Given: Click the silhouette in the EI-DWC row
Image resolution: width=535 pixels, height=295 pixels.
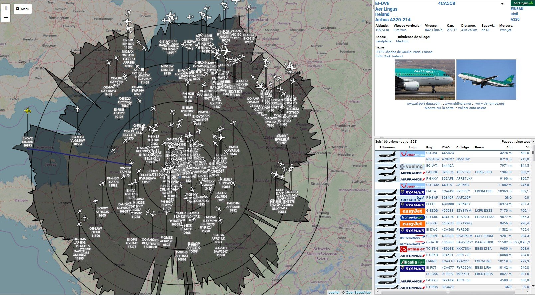Looking at the screenshot, I should [387, 230].
